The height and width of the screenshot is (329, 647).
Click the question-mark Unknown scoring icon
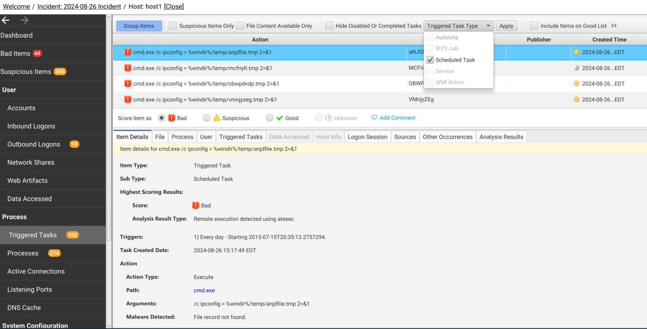pyautogui.click(x=328, y=118)
